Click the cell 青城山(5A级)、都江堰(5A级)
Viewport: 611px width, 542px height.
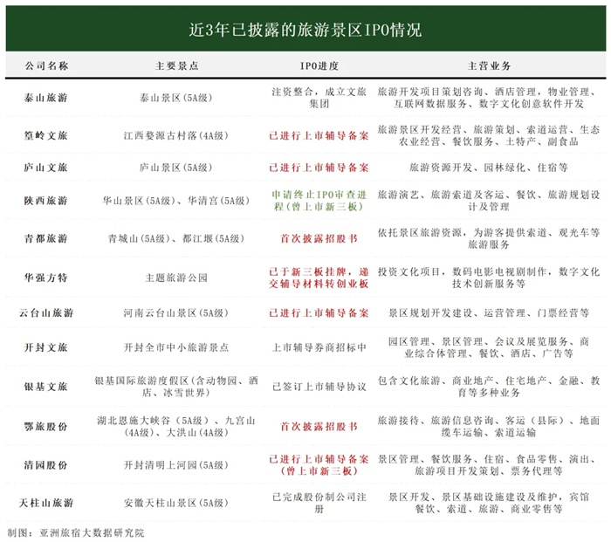pos(176,238)
